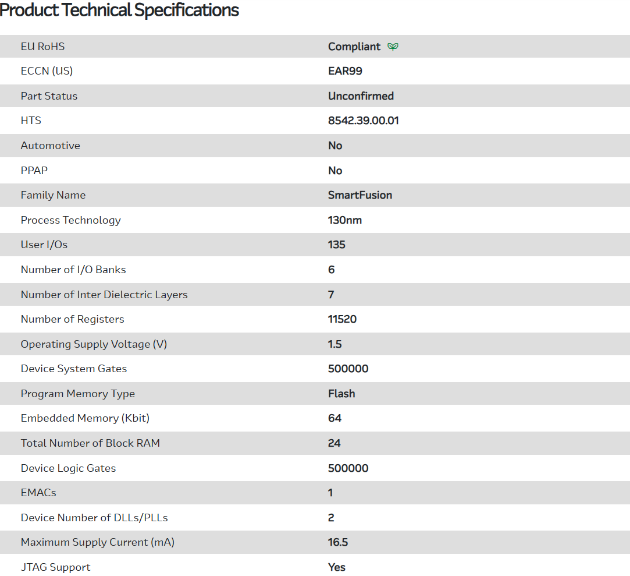
Task: Select the 130nm process technology value
Action: click(x=345, y=220)
